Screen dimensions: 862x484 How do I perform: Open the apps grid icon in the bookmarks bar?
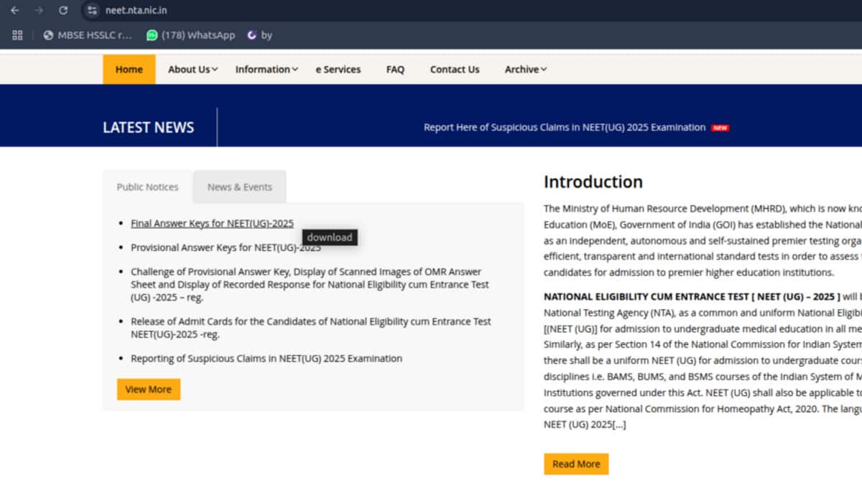[x=18, y=35]
